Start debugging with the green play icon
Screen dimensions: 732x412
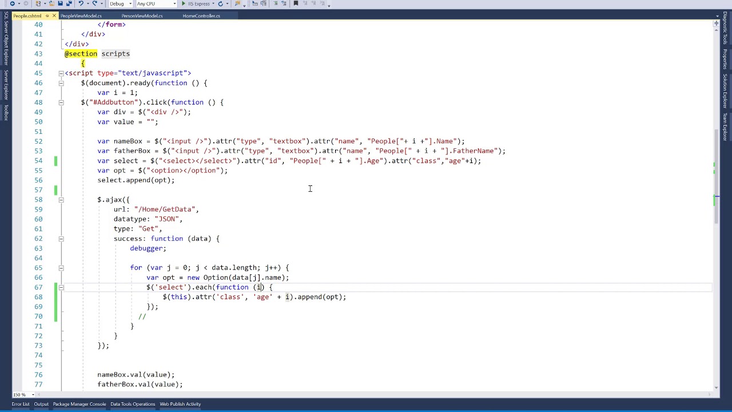coord(184,3)
